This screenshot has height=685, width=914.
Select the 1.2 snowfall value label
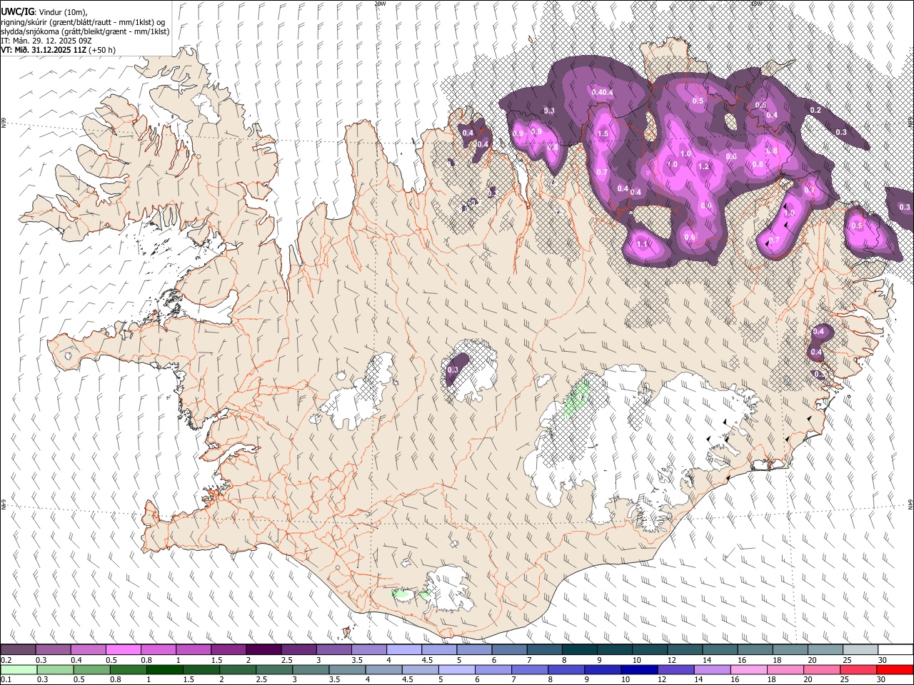click(703, 167)
